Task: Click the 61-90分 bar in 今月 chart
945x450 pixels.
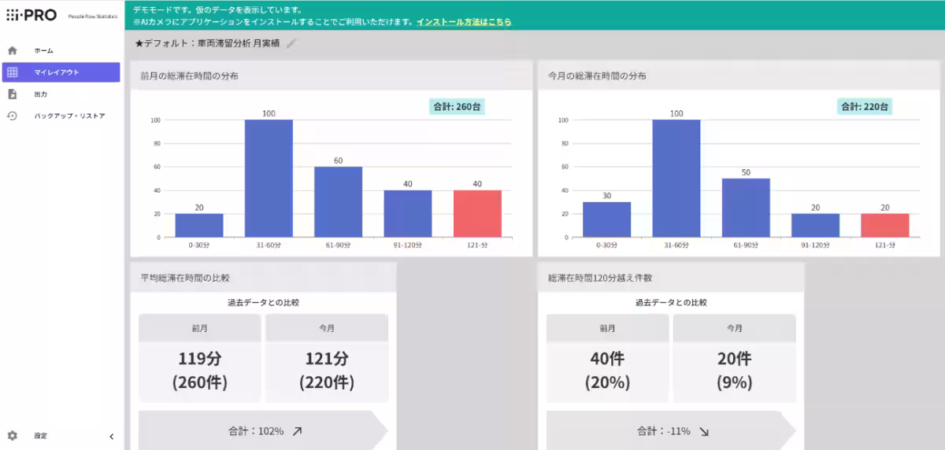Action: coord(746,207)
